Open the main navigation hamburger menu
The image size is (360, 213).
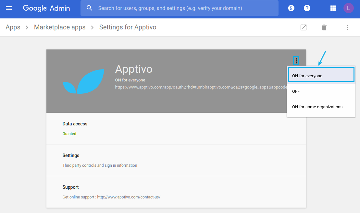point(8,8)
